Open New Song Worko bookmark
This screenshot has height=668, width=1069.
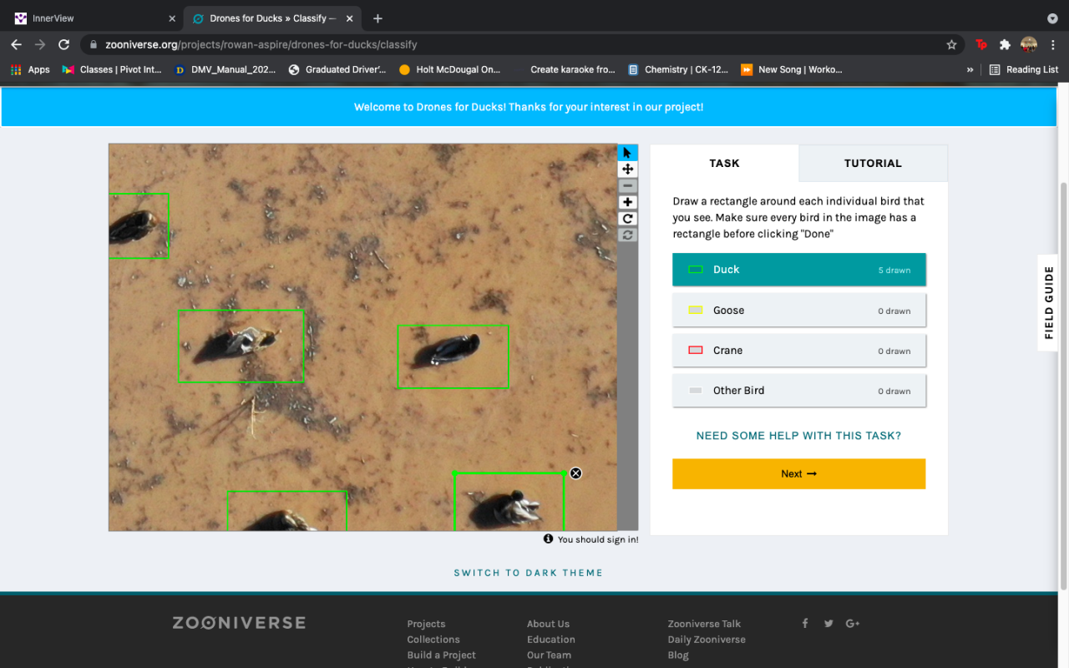pyautogui.click(x=792, y=70)
